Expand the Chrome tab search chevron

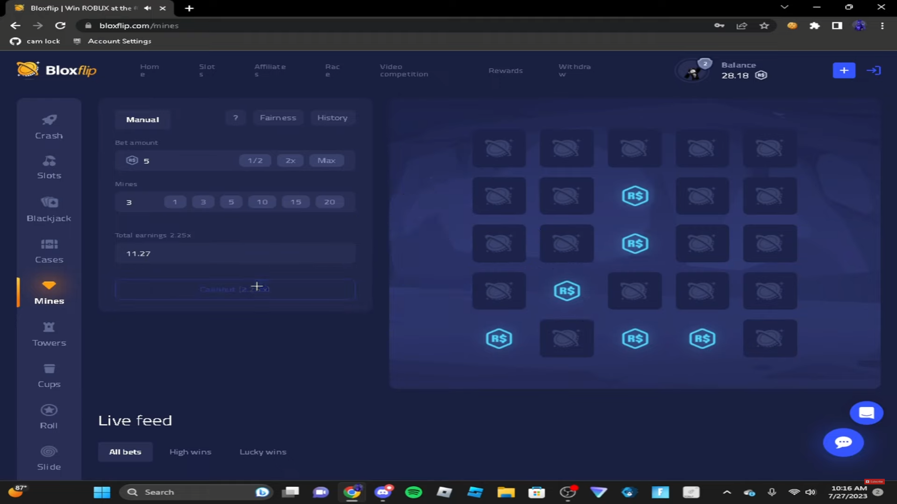[784, 7]
